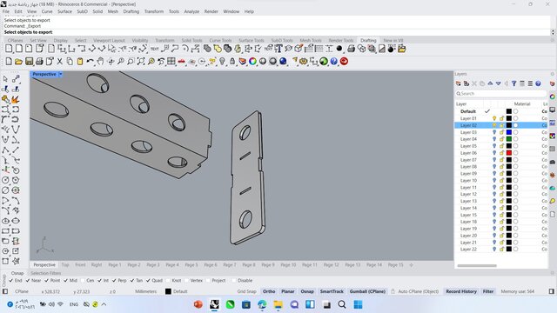The width and height of the screenshot is (557, 313).
Task: Click the Undo arrow icon
Action: click(90, 62)
